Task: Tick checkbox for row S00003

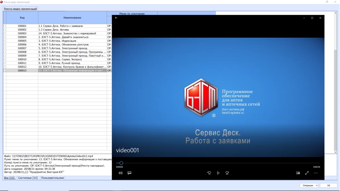Action: 5,33
